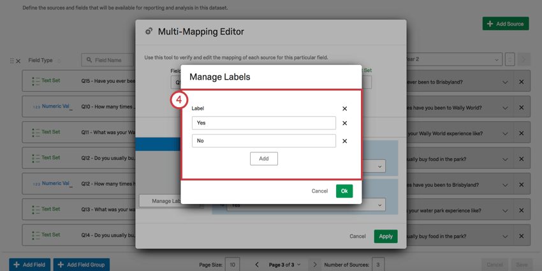Go to the previous page arrow
The width and height of the screenshot is (542, 271).
[x=257, y=265]
